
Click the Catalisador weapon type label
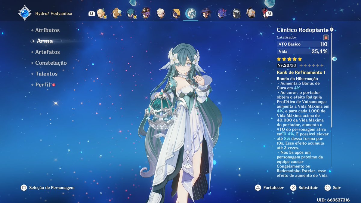pyautogui.click(x=287, y=37)
